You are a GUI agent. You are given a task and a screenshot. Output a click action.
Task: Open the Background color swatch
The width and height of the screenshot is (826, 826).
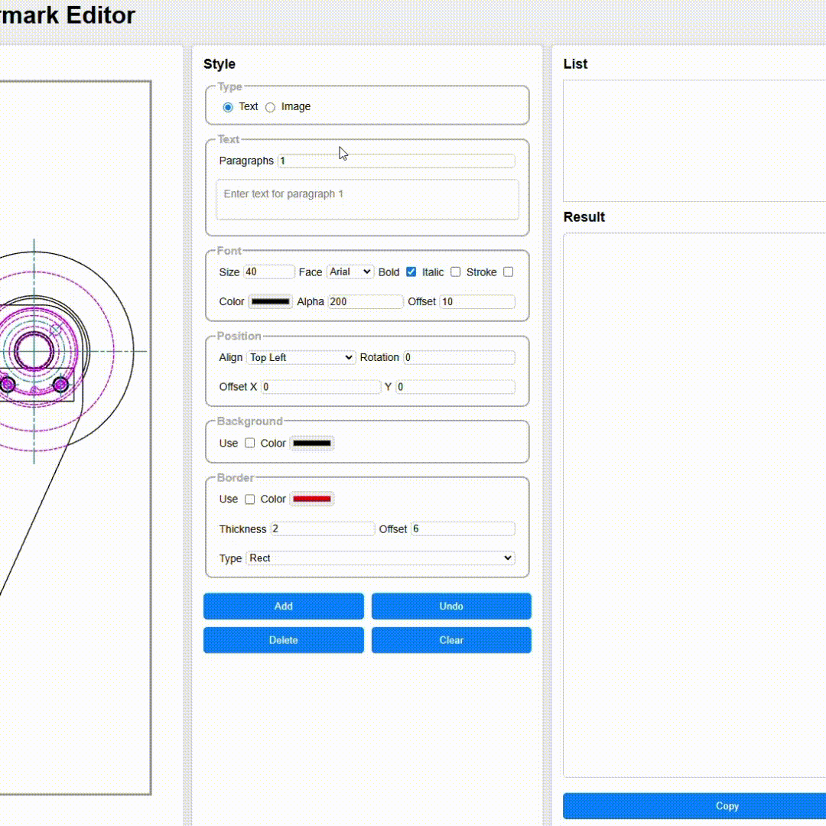coord(312,443)
